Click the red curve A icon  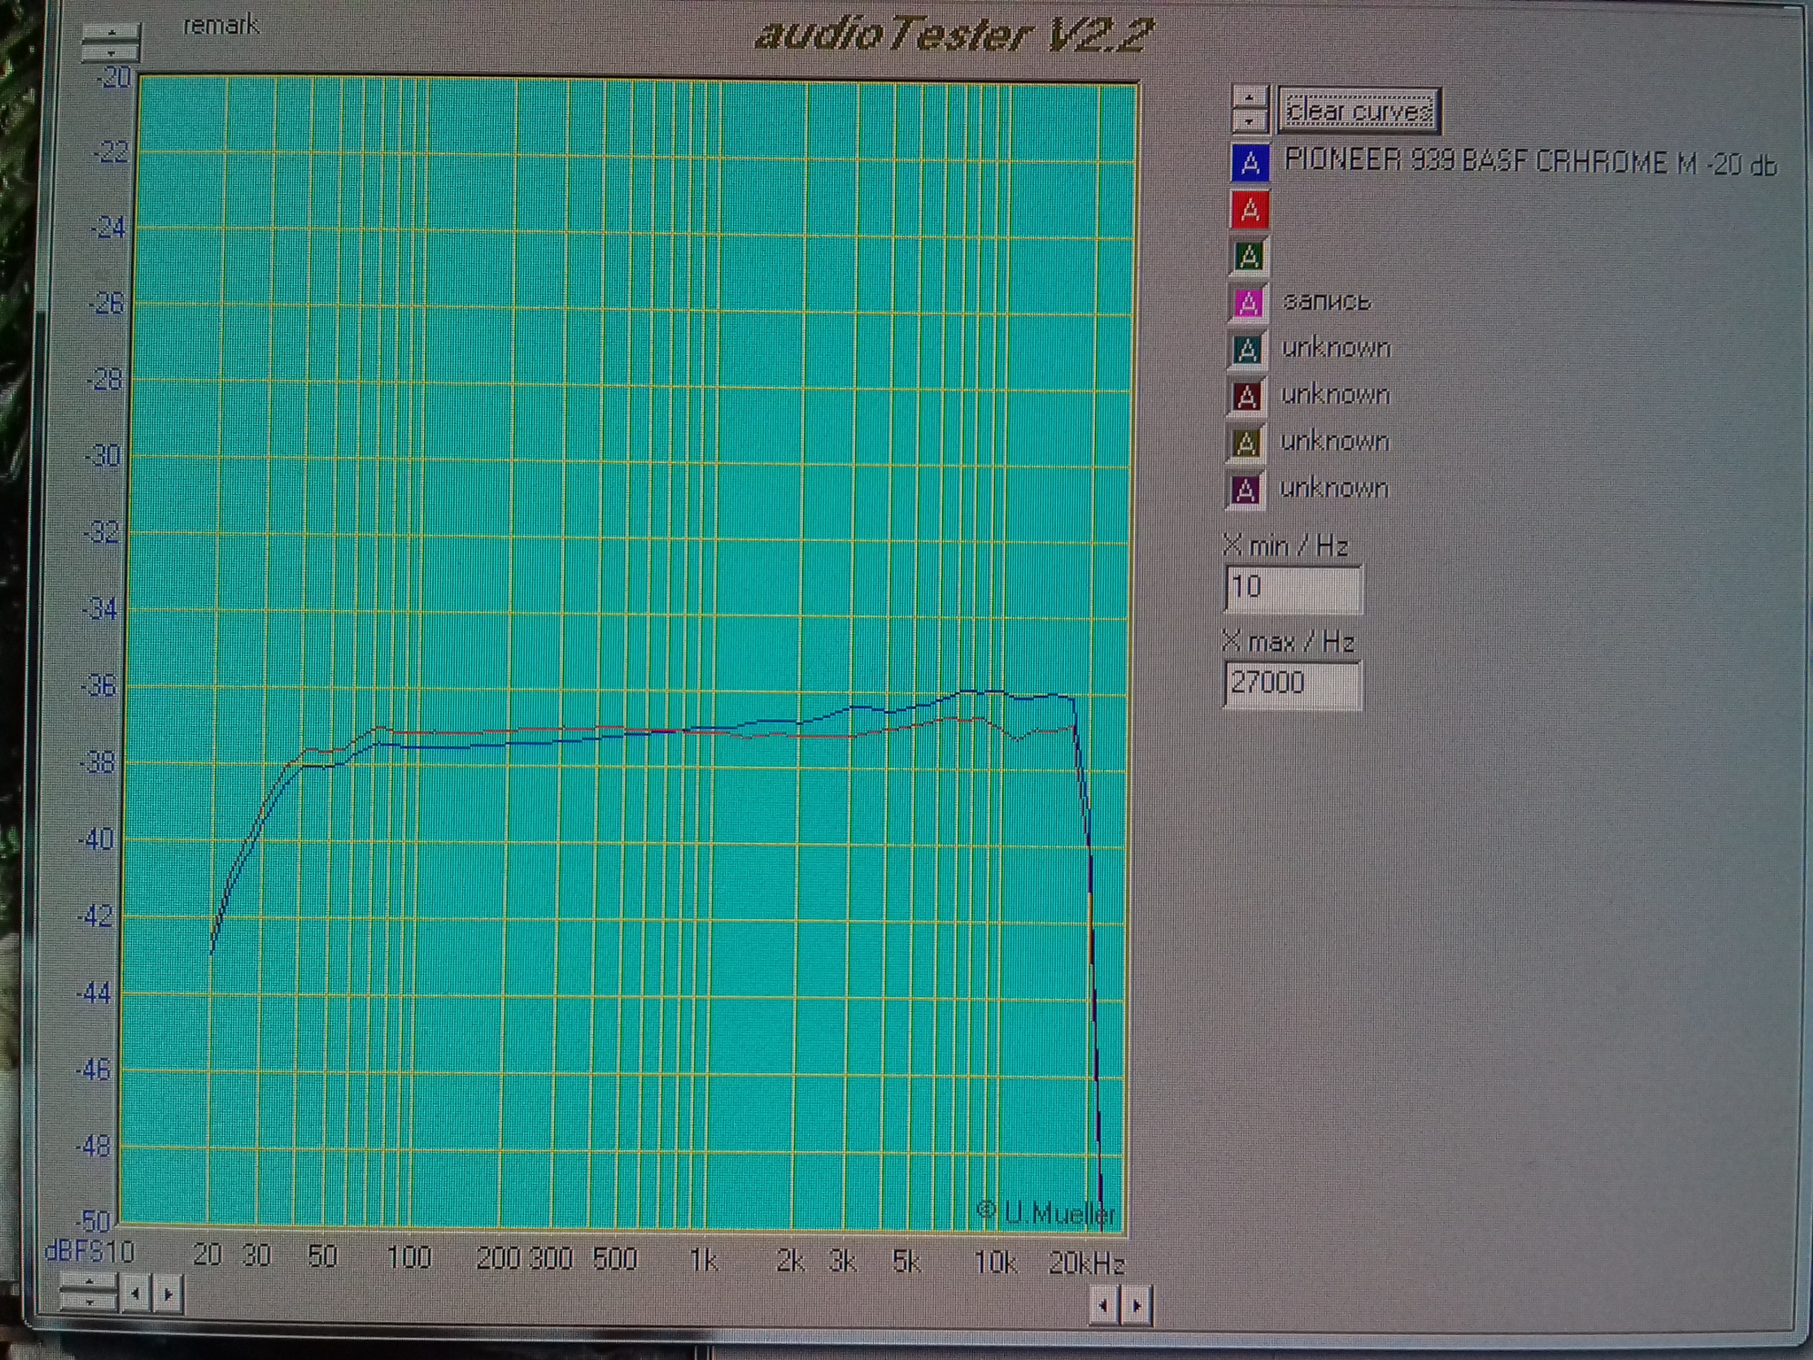point(1250,211)
